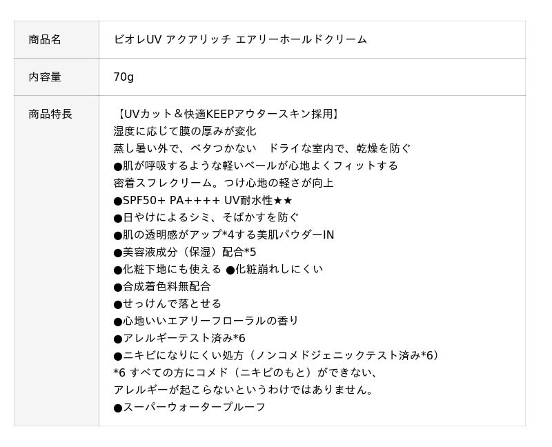Click the SPF50+ PA++++ UV耐水性 line
552x447 pixels.
[203, 200]
